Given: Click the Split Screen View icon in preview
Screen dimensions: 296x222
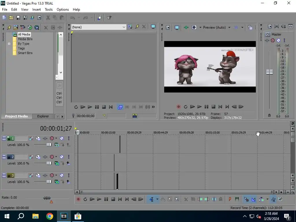Looking at the screenshot, I should pos(194,27).
